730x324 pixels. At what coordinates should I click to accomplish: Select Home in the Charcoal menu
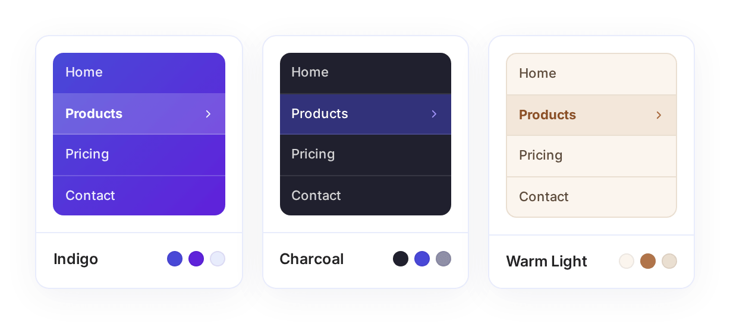366,73
